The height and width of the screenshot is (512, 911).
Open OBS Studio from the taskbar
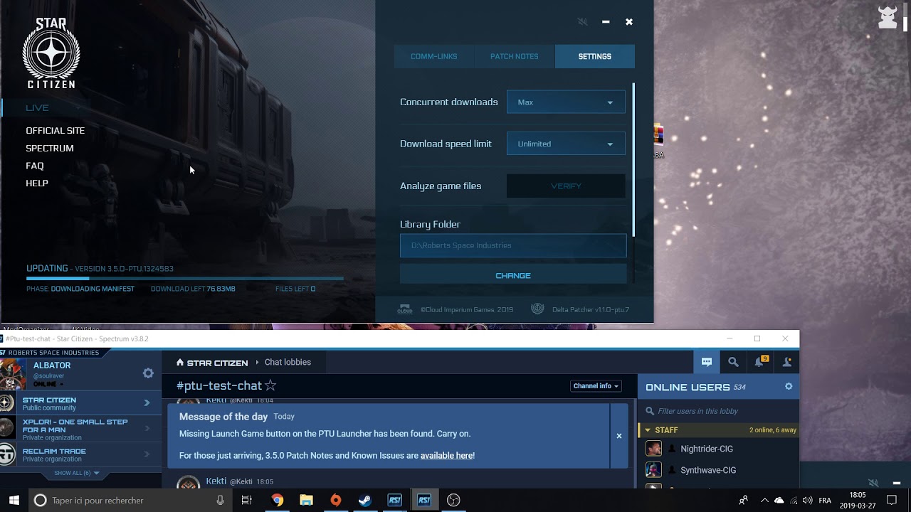pos(453,500)
